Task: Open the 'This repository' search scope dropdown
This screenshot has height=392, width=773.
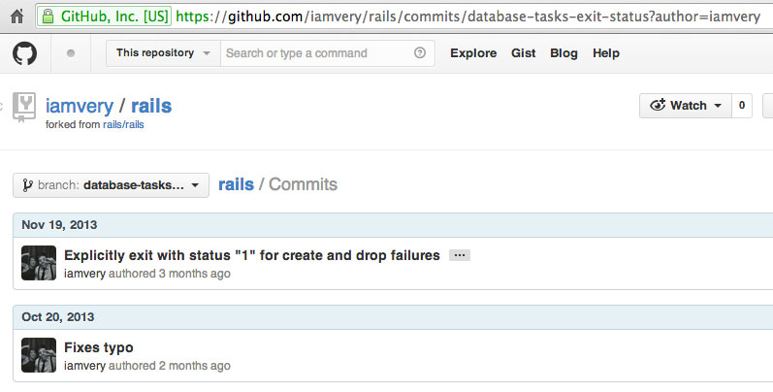Action: pyautogui.click(x=163, y=53)
